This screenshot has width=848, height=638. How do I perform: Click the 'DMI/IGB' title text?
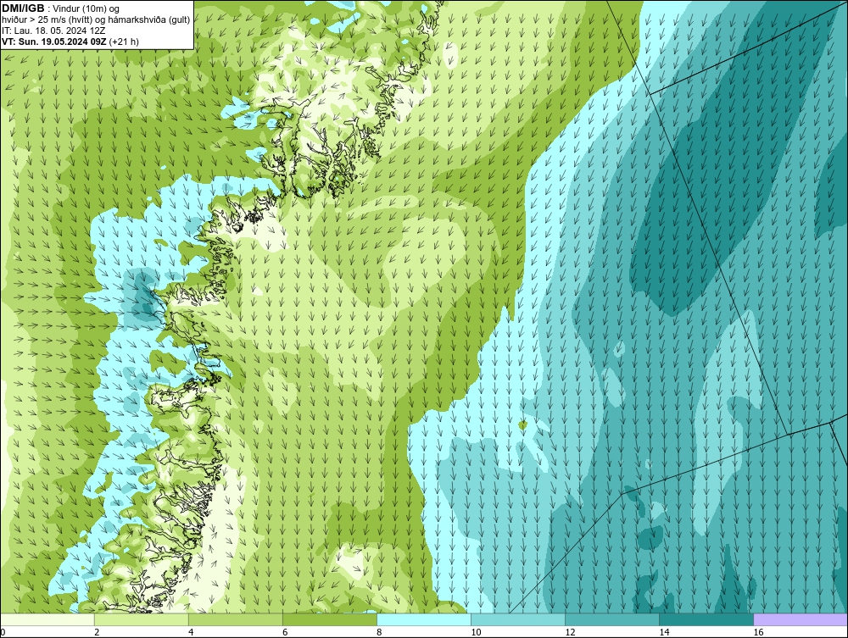[x=23, y=8]
